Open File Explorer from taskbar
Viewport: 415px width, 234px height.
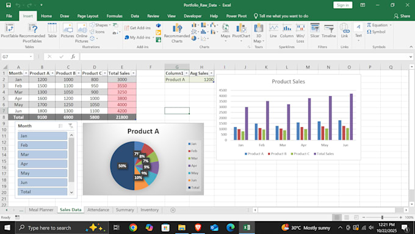(x=182, y=227)
